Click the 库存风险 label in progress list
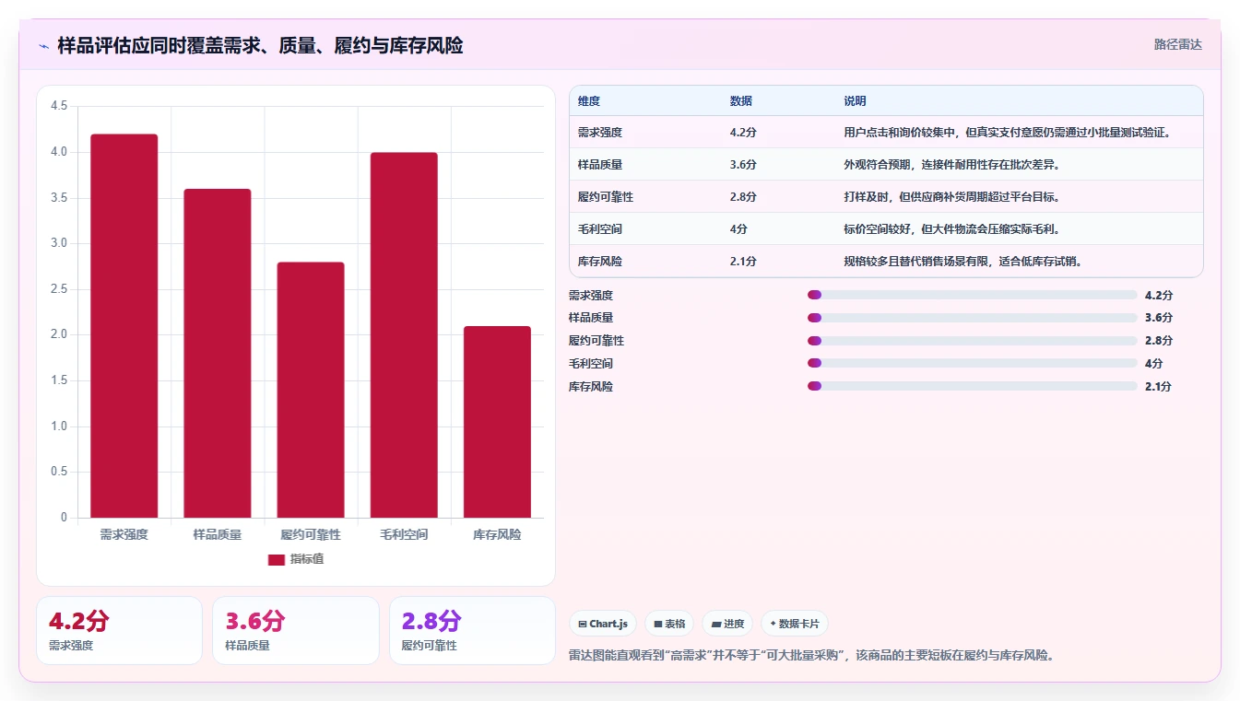 pos(591,387)
